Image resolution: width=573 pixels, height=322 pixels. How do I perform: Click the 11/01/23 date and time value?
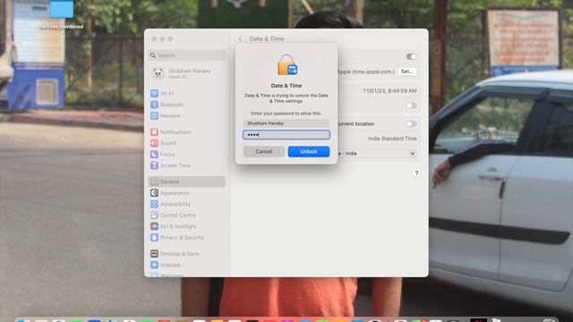[x=389, y=91]
